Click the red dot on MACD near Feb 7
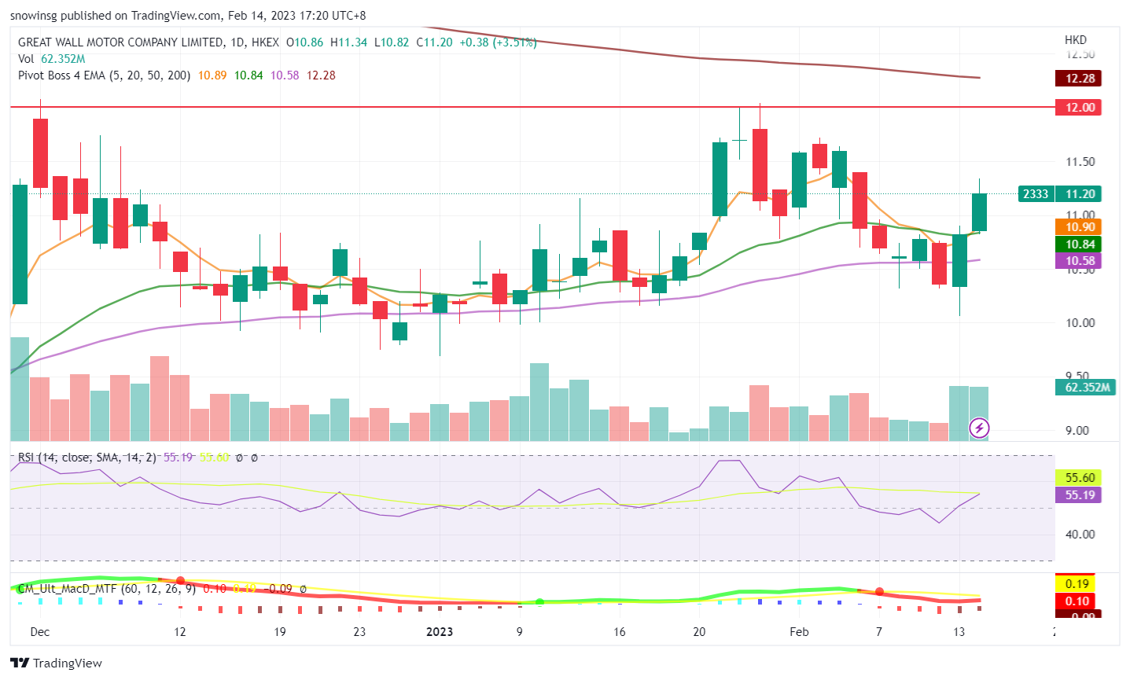1130x680 pixels. point(879,591)
